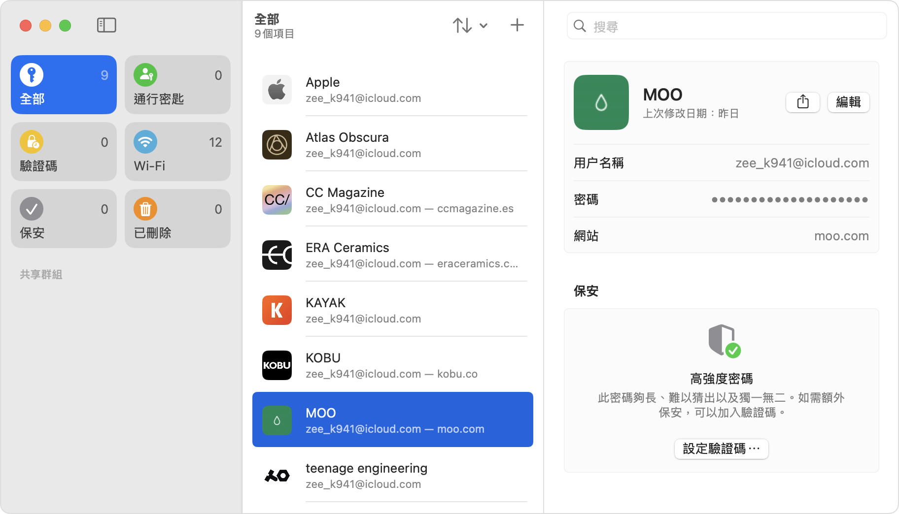Click the 密碼 password label
This screenshot has width=899, height=514.
click(x=586, y=199)
